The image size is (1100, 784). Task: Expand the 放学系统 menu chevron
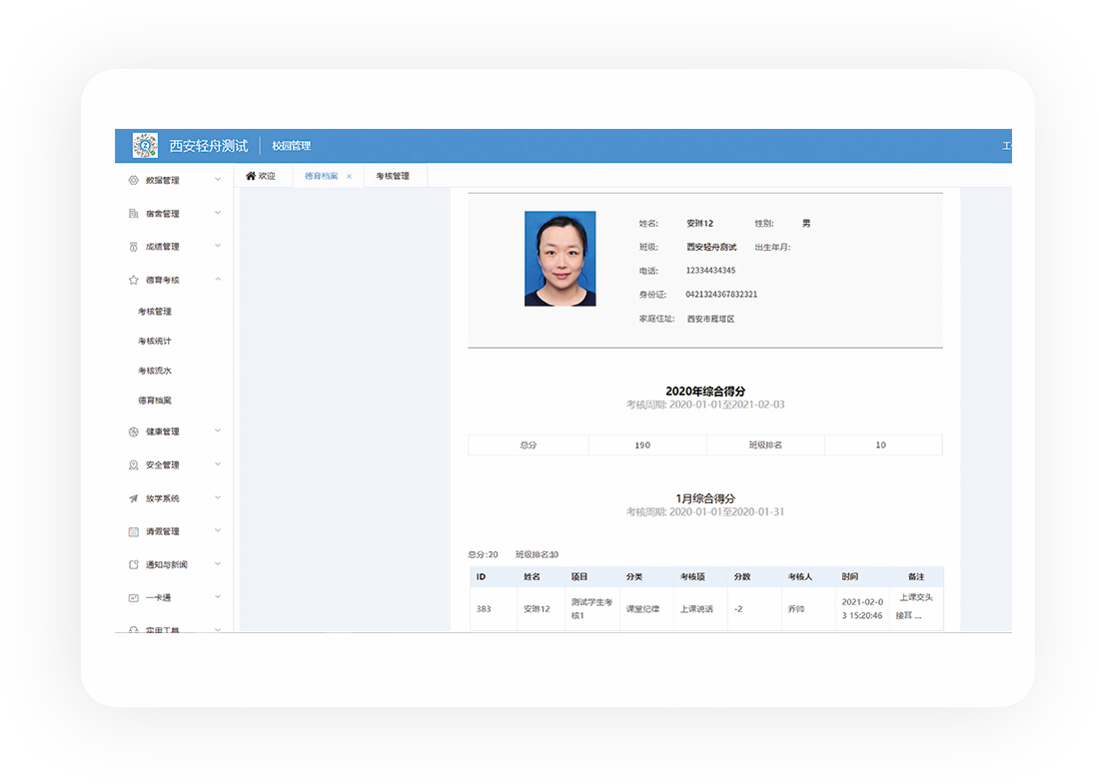[218, 498]
